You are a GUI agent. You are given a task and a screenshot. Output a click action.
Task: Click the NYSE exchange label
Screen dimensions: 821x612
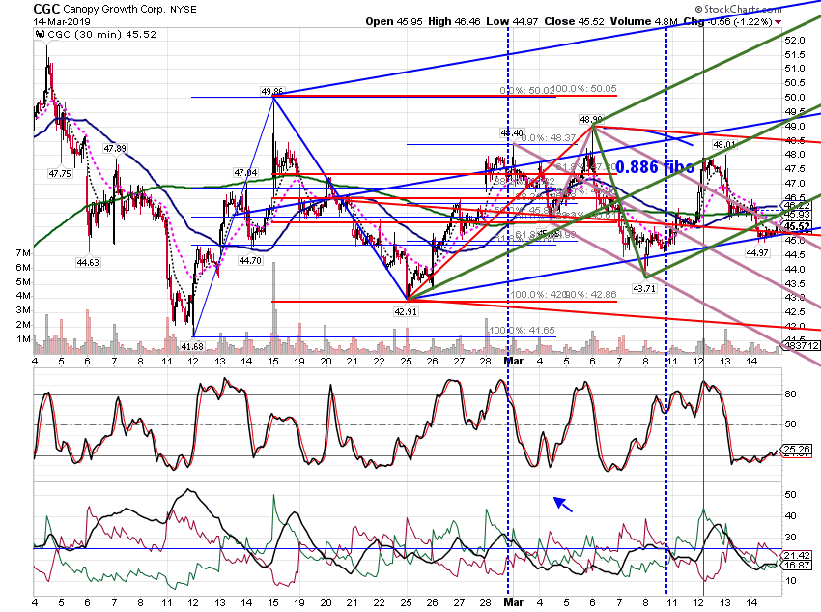tap(184, 10)
